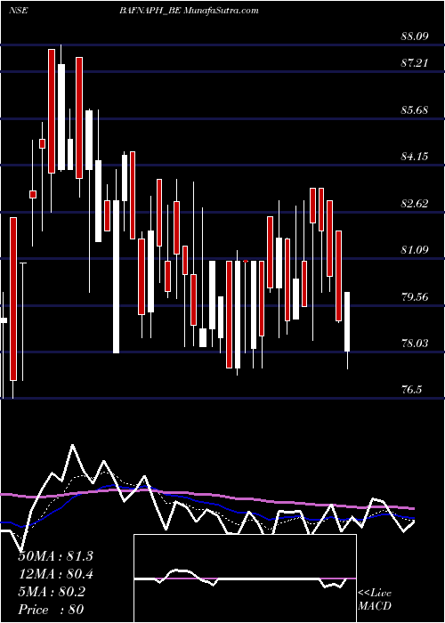Click the 50MA : 81.3 readout
445x623 pixels.
click(x=55, y=556)
